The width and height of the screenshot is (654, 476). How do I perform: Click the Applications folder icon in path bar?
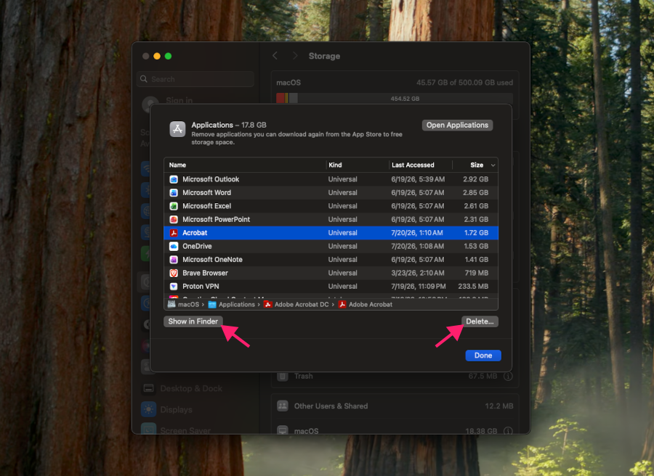212,305
